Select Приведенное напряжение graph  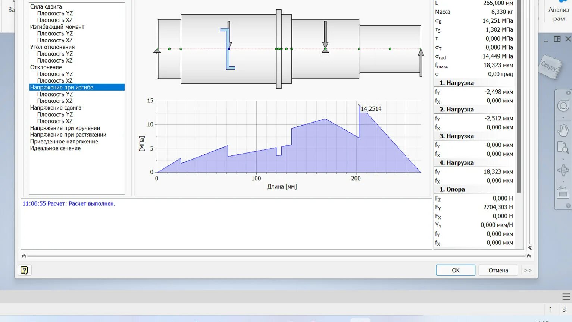(64, 141)
